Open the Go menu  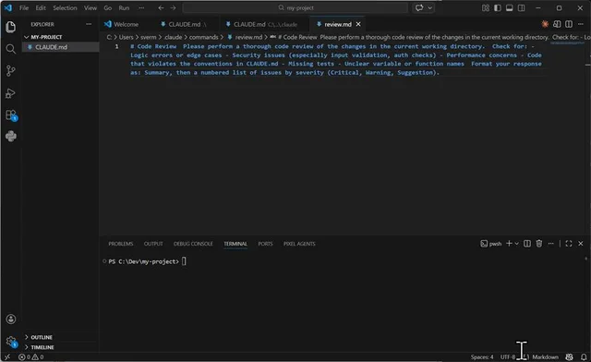click(x=108, y=8)
